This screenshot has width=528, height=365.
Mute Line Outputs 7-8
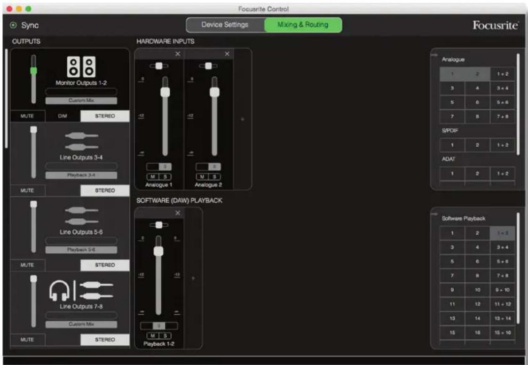27,340
